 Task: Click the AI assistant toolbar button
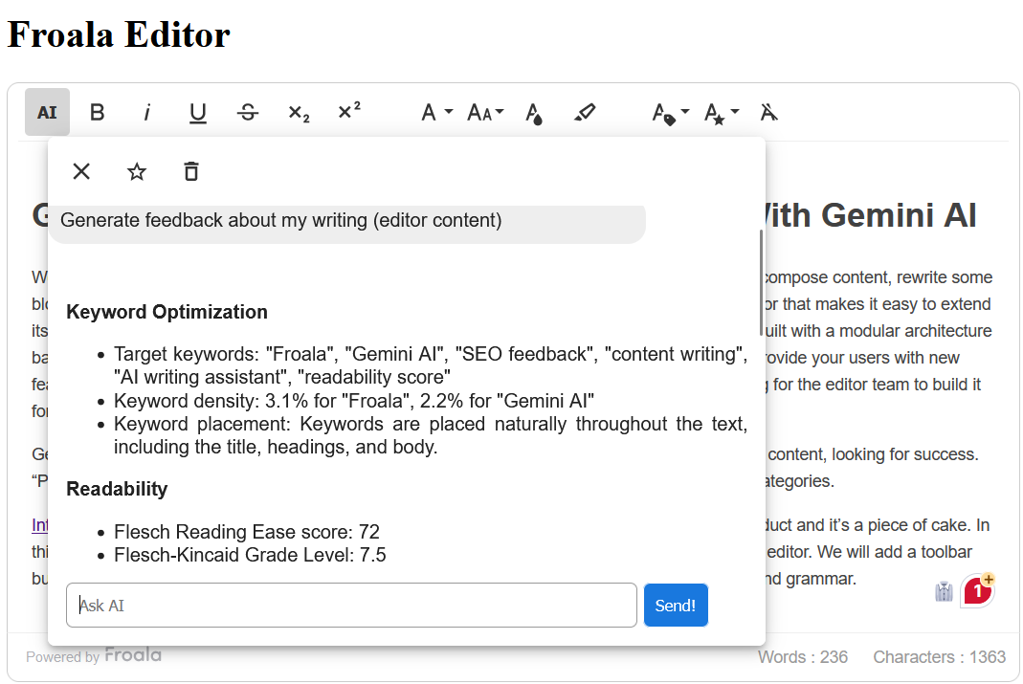(x=47, y=112)
